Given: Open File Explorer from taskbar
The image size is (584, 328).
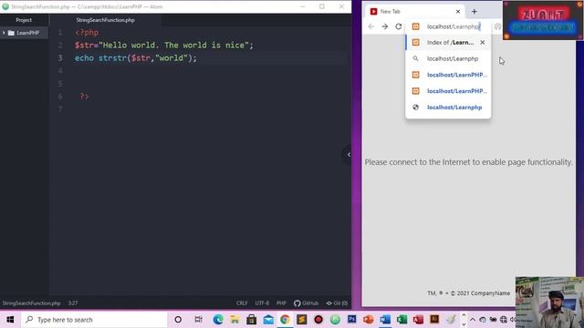Looking at the screenshot, I should pos(235,320).
